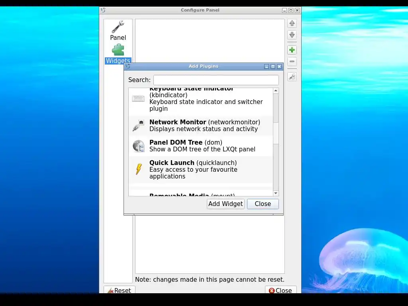Screen dimensions: 408x306
Task: Select the Widgets puzzle-piece page
Action: 118,54
